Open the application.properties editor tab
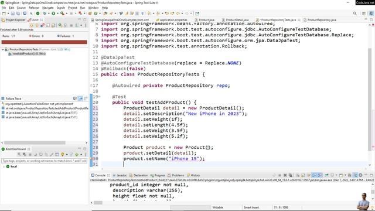 click(172, 20)
